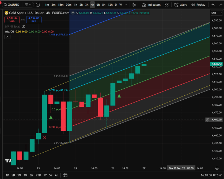Click the 4,534.00 BUY button
The width and height of the screenshot is (224, 179).
click(x=34, y=20)
